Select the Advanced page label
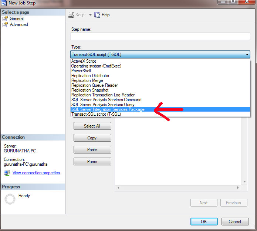 (19, 24)
